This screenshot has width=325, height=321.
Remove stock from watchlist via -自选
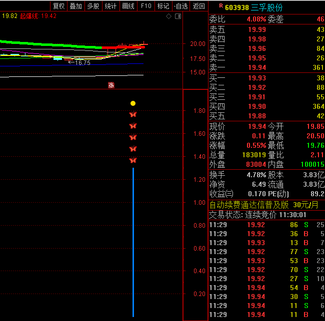pos(181,6)
